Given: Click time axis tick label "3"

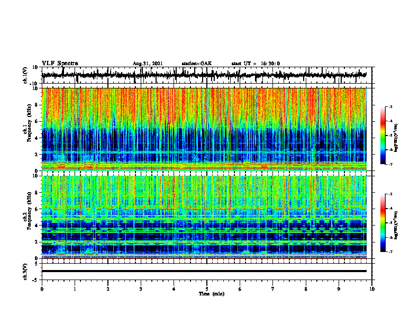Looking at the screenshot, I should [141, 289].
